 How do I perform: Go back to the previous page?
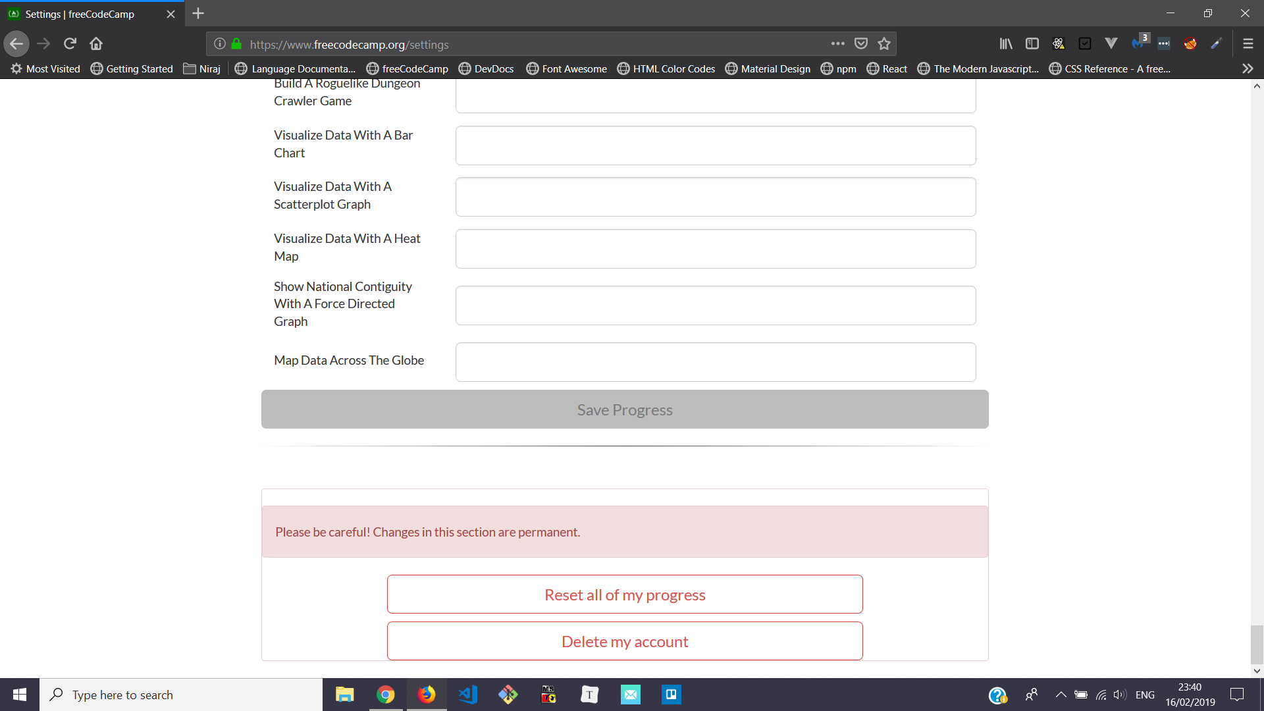(16, 44)
